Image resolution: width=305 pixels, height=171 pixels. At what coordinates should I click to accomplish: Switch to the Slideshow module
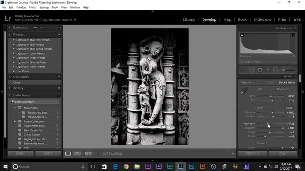262,19
